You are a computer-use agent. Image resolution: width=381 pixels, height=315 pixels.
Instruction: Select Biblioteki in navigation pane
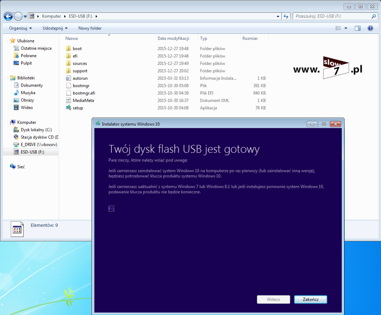point(26,78)
